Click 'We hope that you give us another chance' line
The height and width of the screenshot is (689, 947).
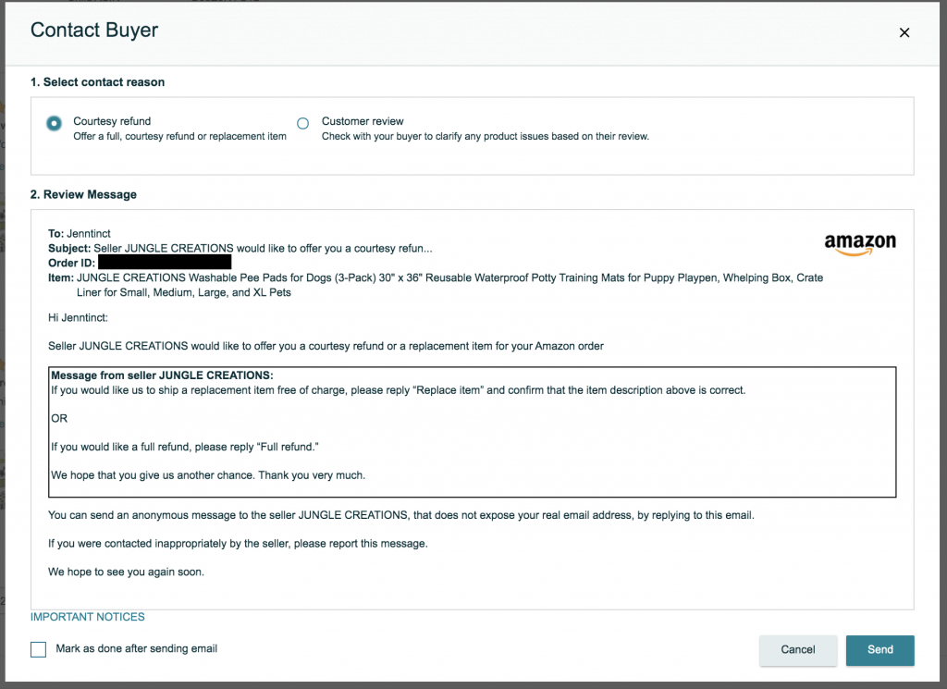click(208, 475)
